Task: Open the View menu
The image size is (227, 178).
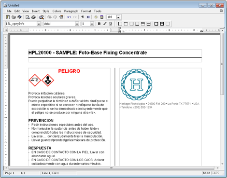Action: click(x=26, y=11)
